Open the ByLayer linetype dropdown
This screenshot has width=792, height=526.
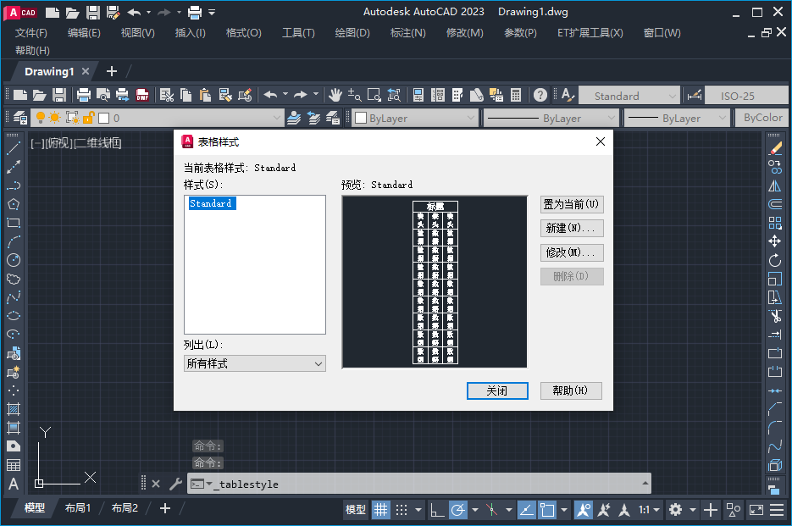[x=551, y=118]
